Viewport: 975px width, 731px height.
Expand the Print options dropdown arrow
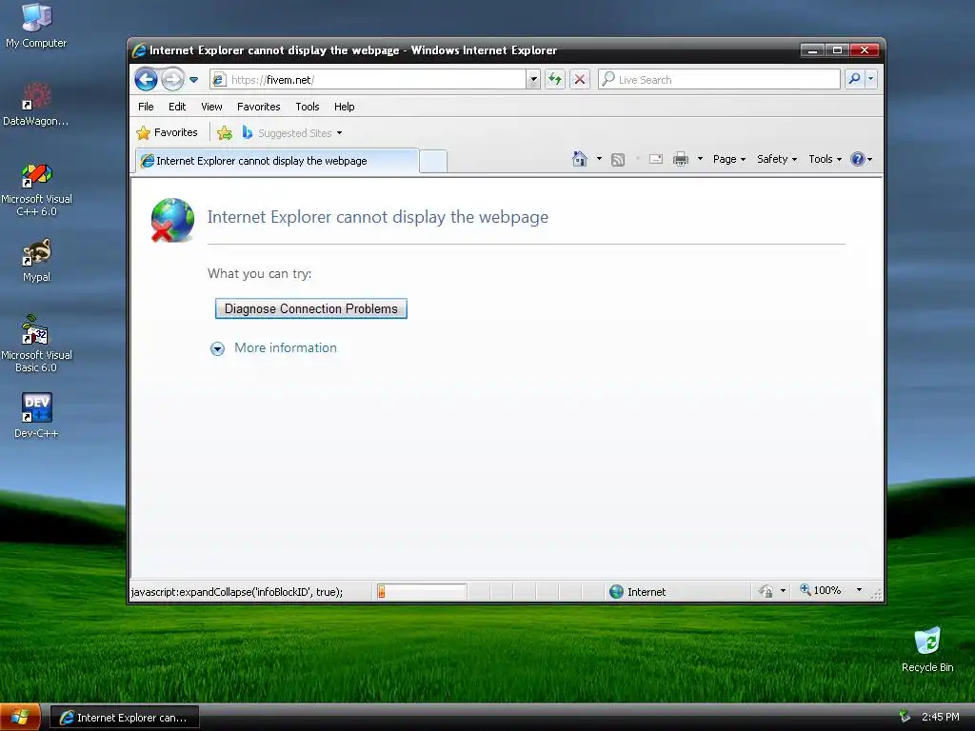(700, 159)
